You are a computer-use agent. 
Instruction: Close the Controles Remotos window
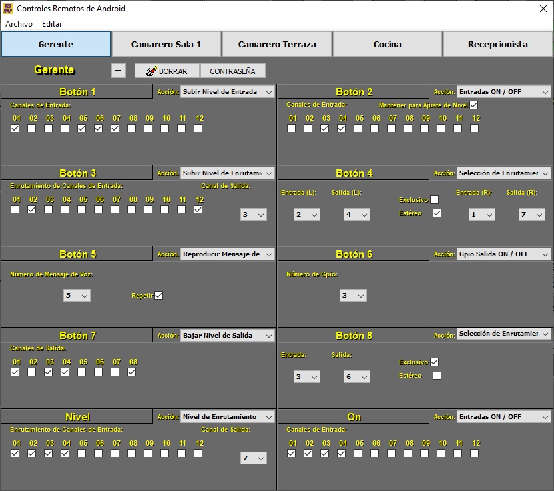click(542, 9)
